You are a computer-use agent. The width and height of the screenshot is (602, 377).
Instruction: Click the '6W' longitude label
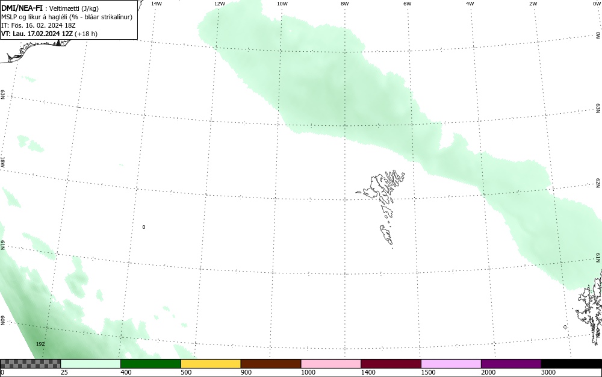[x=408, y=4]
